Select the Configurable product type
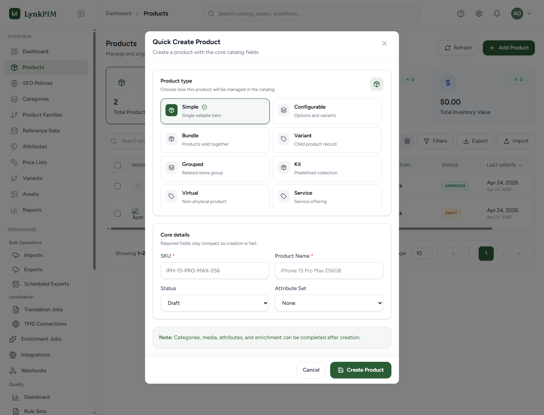 pos(327,111)
